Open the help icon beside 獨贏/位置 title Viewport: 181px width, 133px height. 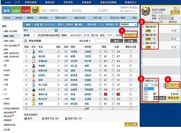(x=42, y=25)
